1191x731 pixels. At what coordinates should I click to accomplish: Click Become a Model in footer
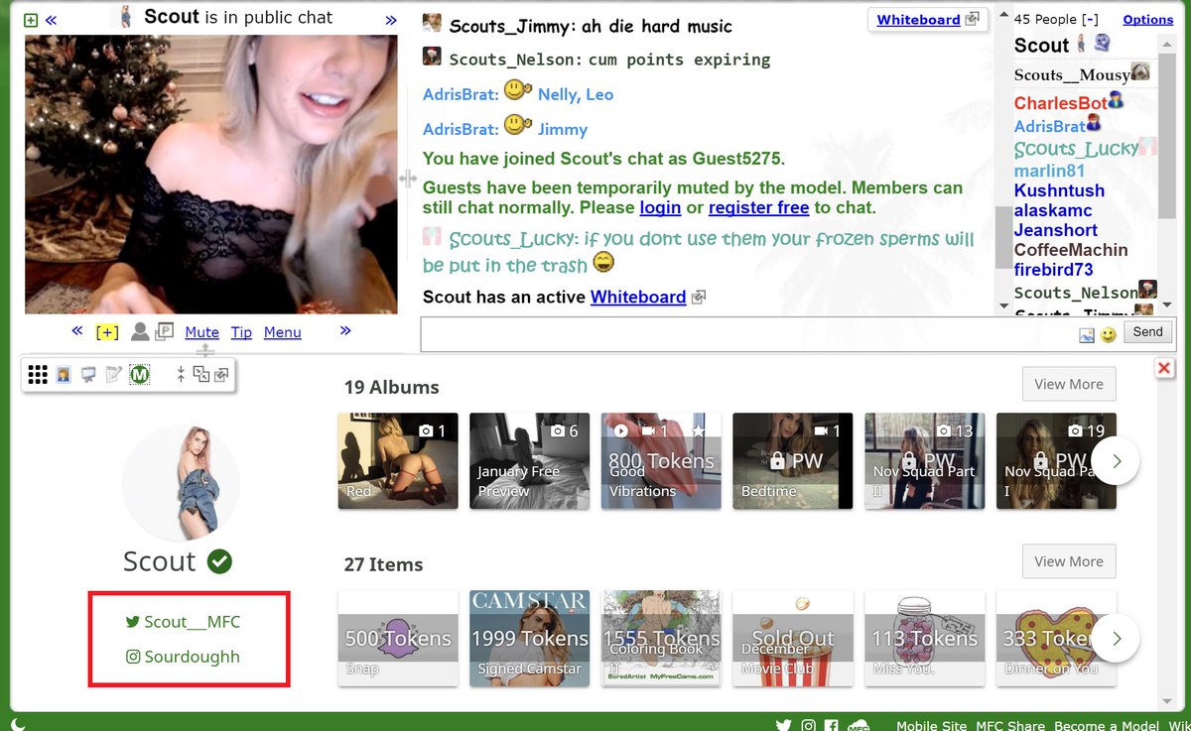1107,725
